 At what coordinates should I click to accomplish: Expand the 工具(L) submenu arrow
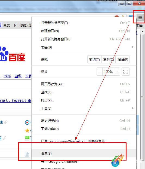[x=133, y=108]
